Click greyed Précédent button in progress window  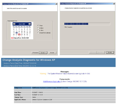[x=93, y=52]
